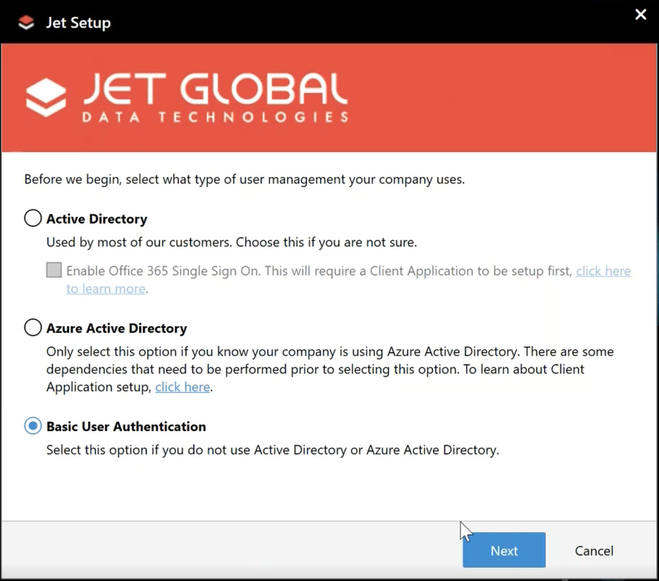Close the Jet Setup window
Screen dimensions: 659x581
[641, 15]
